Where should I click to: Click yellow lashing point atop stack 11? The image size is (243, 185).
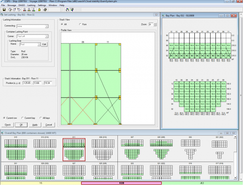[x=96, y=44]
